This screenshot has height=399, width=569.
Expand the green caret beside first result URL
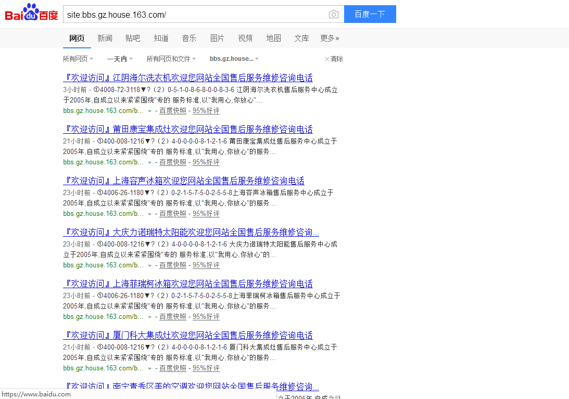149,111
